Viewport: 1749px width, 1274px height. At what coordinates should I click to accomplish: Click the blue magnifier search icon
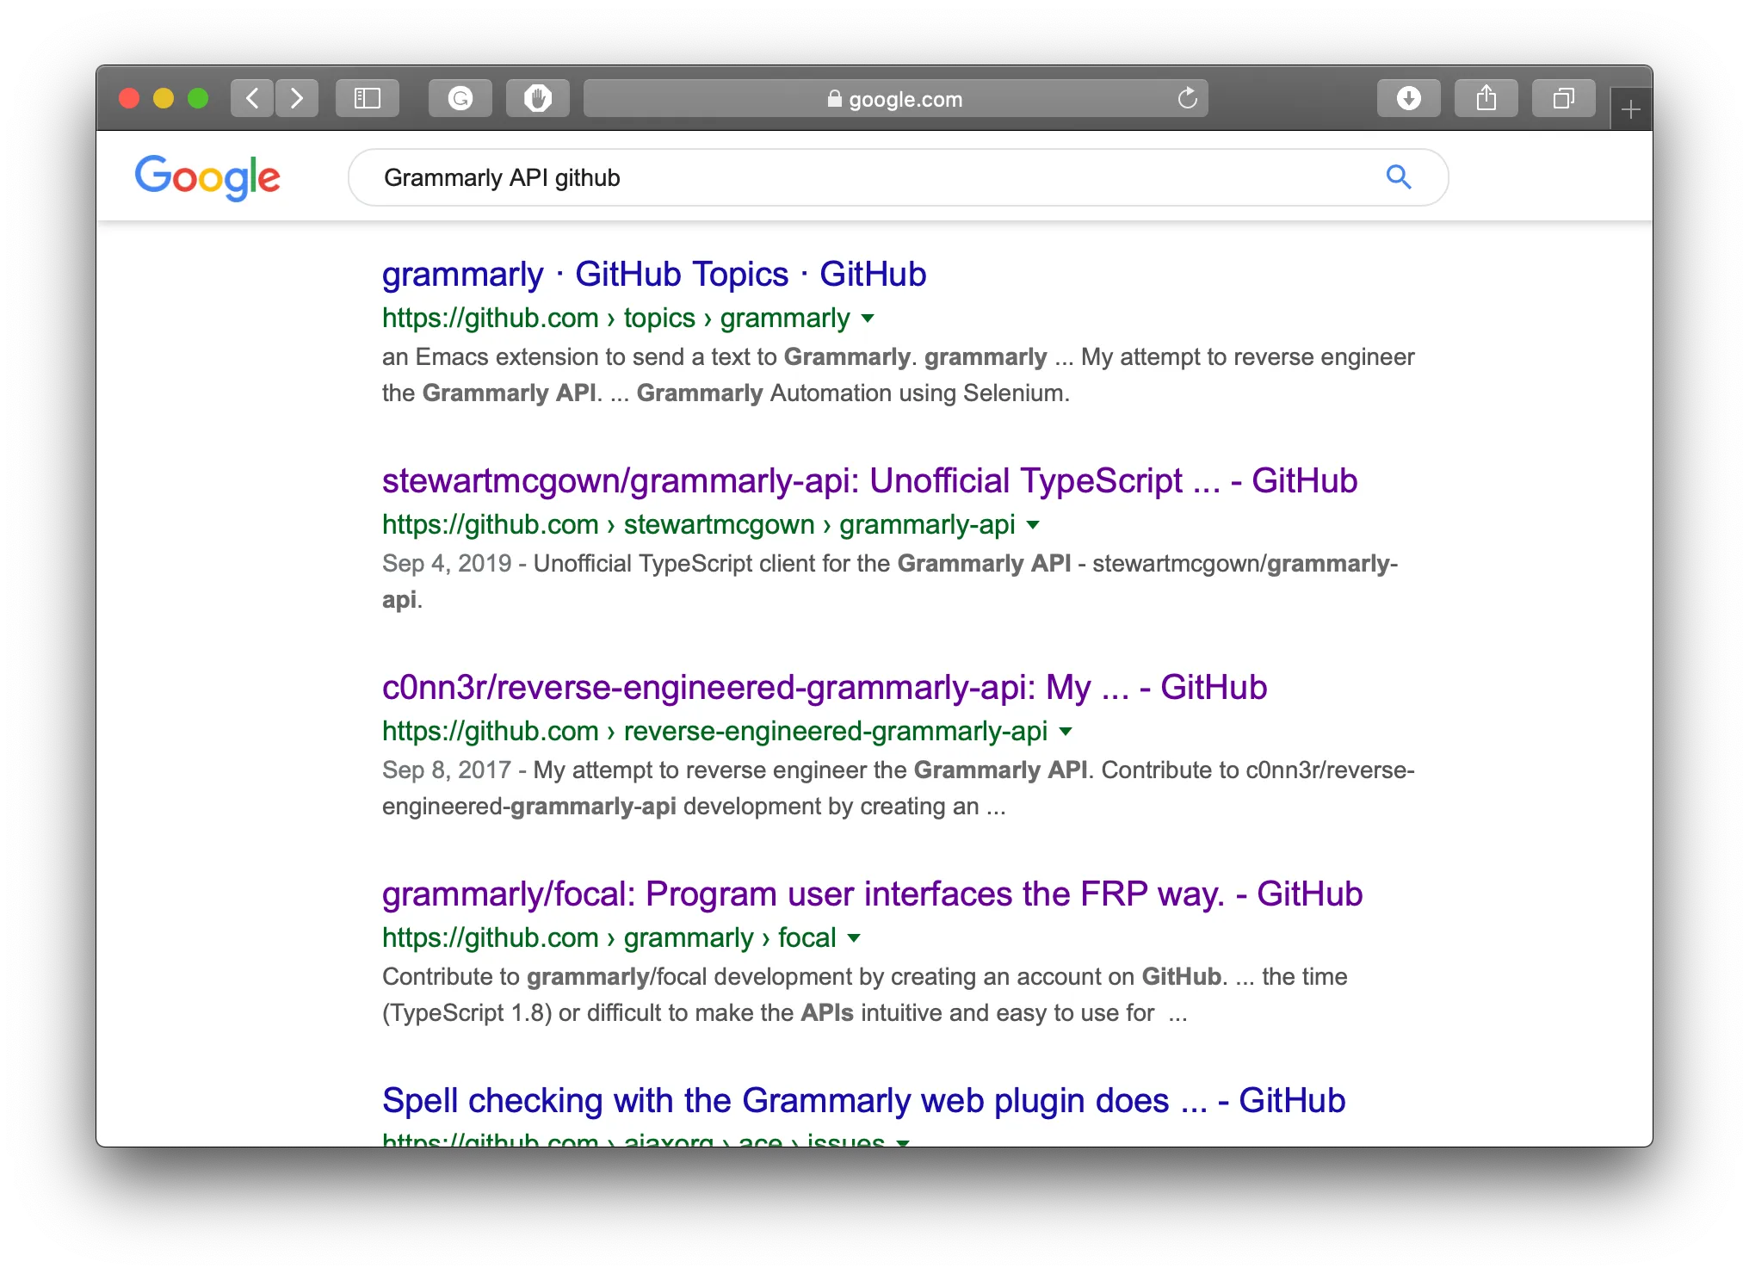pyautogui.click(x=1399, y=177)
